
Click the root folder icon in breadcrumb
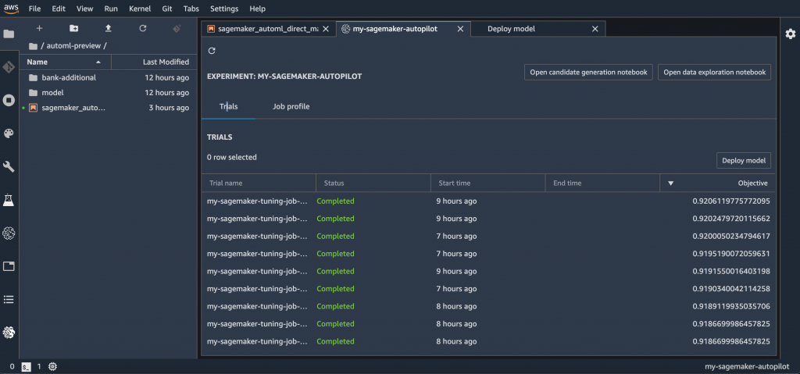pyautogui.click(x=33, y=46)
